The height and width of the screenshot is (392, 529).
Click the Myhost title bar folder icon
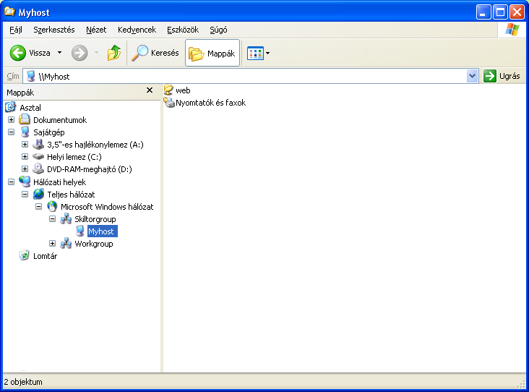pyautogui.click(x=9, y=12)
